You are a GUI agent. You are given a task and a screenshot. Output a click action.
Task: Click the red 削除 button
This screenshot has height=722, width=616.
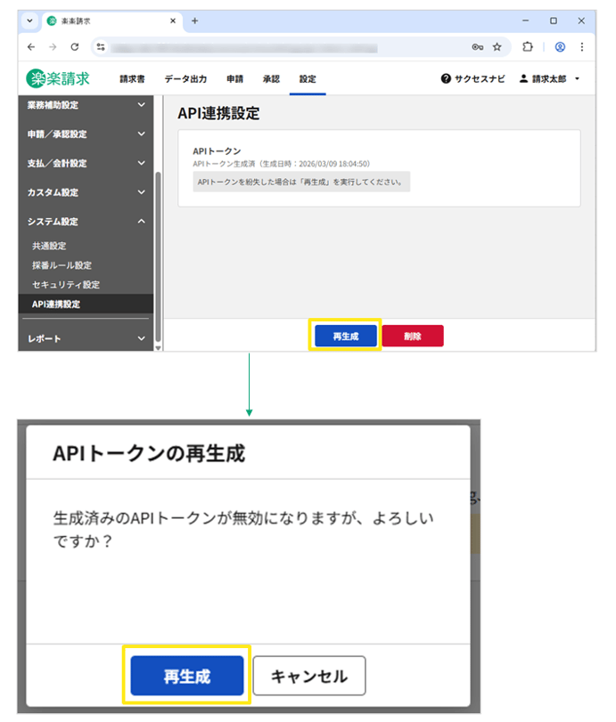click(412, 336)
